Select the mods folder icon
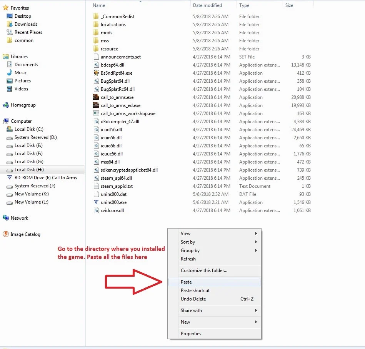 [96, 33]
